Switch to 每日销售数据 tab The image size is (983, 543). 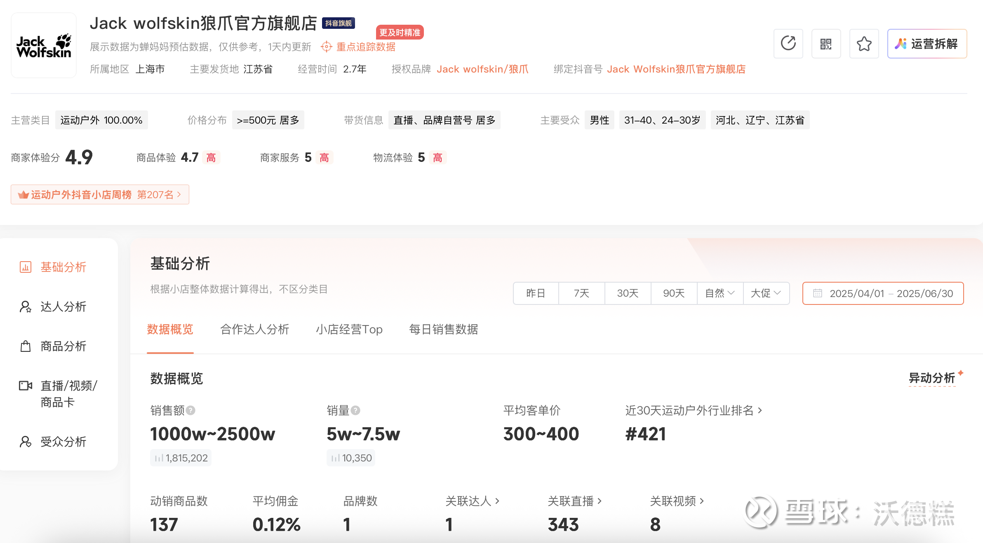pos(443,330)
